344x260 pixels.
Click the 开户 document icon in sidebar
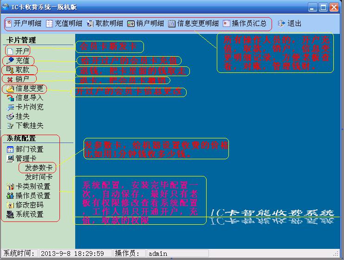pos(10,52)
